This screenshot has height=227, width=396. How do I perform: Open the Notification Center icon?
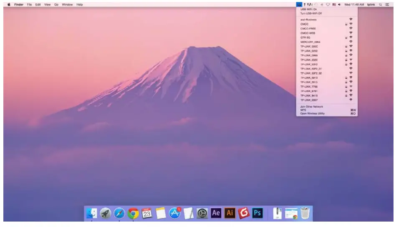click(387, 4)
